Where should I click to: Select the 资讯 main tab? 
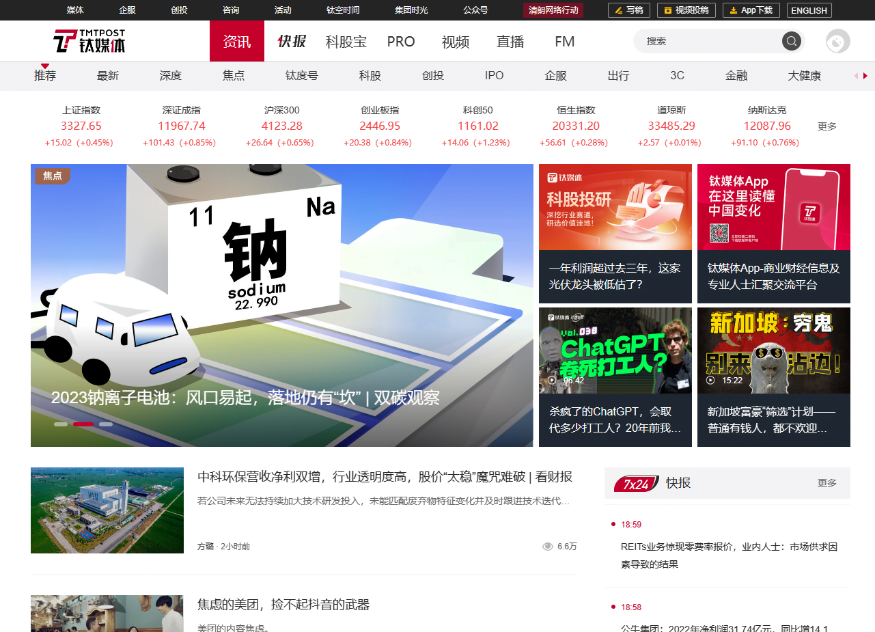tap(237, 41)
